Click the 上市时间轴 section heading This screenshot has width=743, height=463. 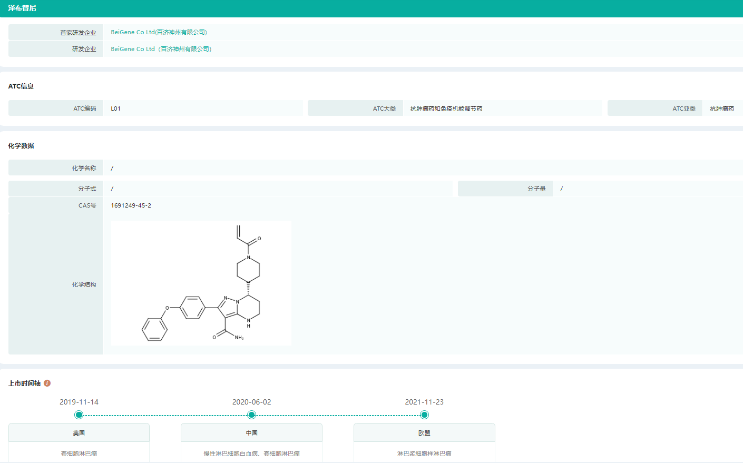click(x=24, y=383)
